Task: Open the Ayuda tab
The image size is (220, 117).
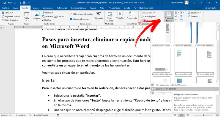Action: 127,8
